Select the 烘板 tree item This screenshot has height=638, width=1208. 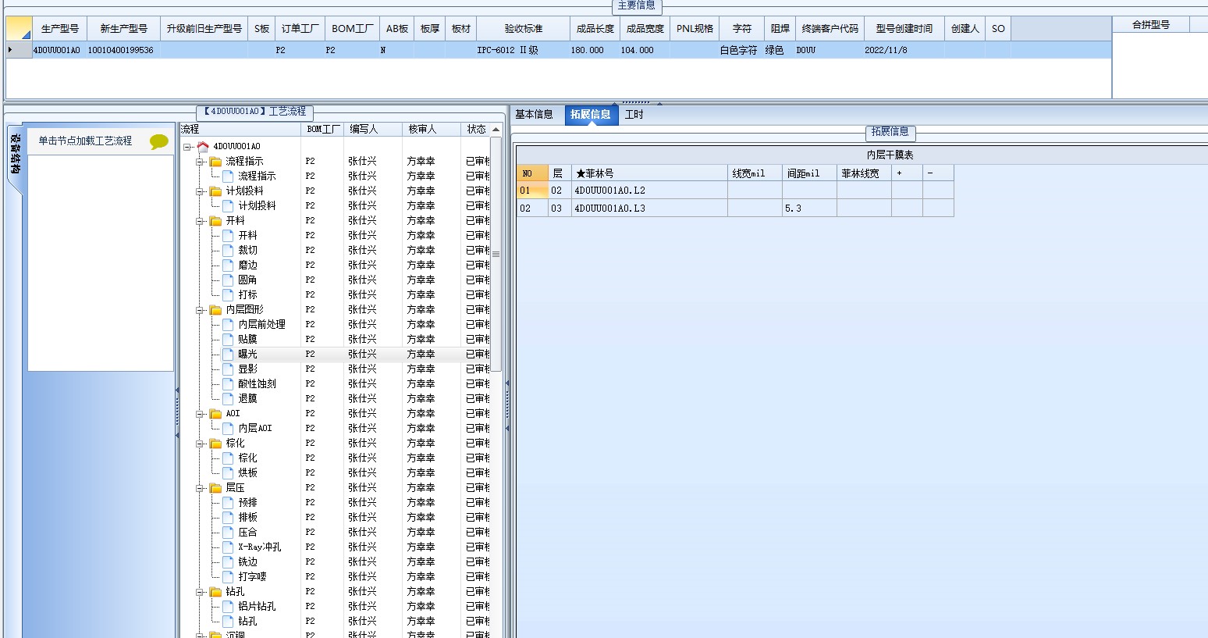[x=247, y=472]
